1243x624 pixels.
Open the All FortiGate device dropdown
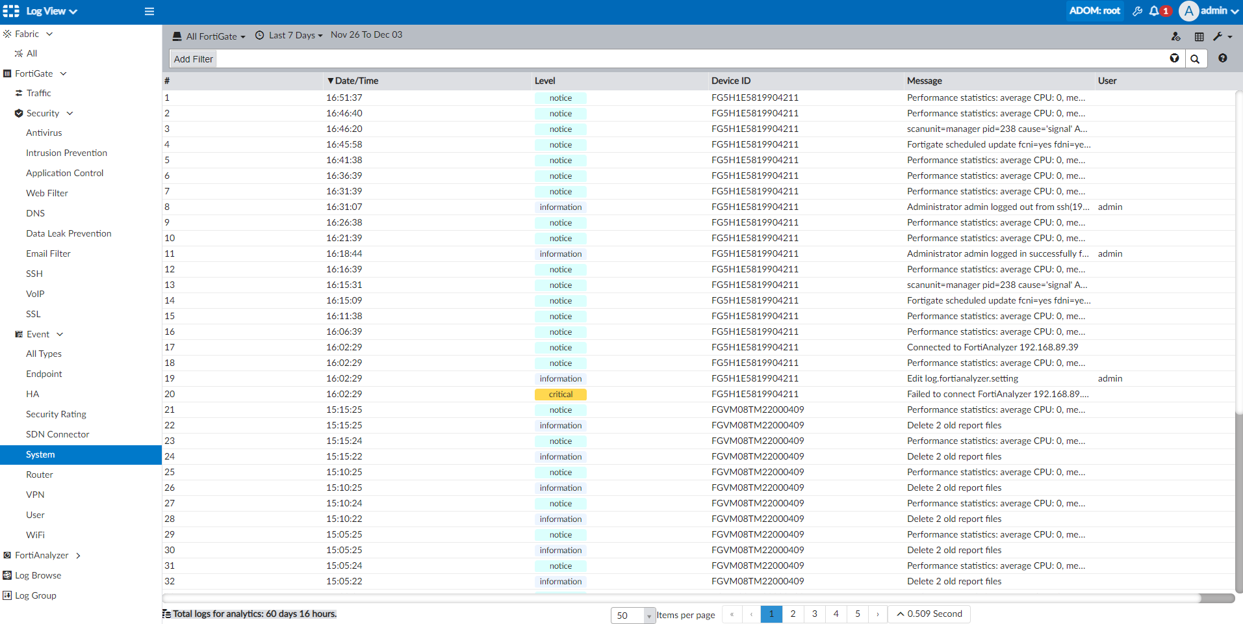click(x=209, y=36)
